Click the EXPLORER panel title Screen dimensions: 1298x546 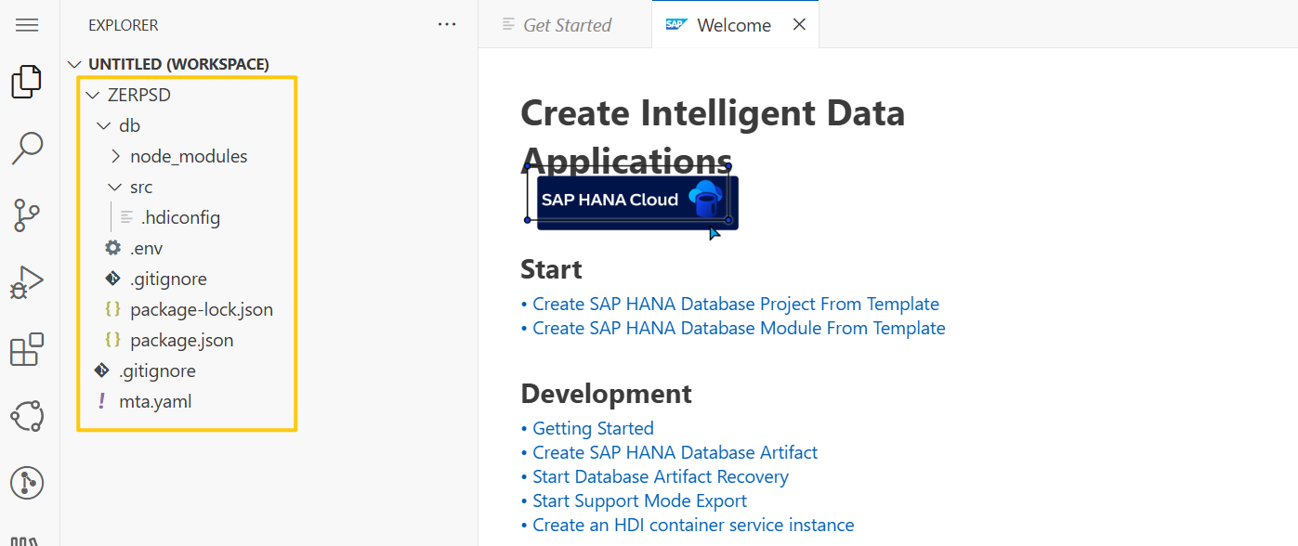123,25
